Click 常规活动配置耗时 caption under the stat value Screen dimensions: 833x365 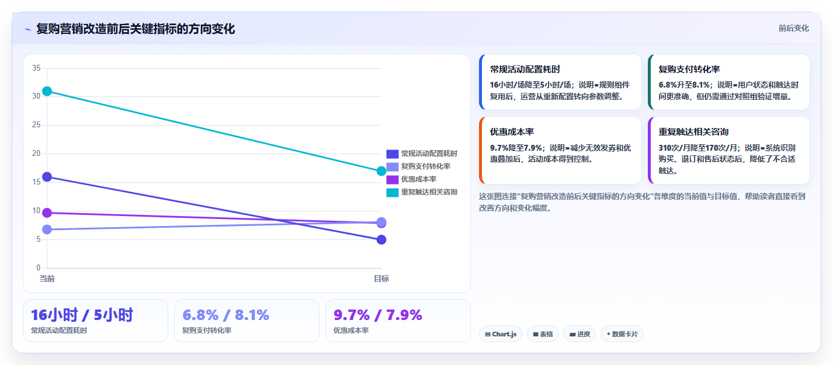59,331
